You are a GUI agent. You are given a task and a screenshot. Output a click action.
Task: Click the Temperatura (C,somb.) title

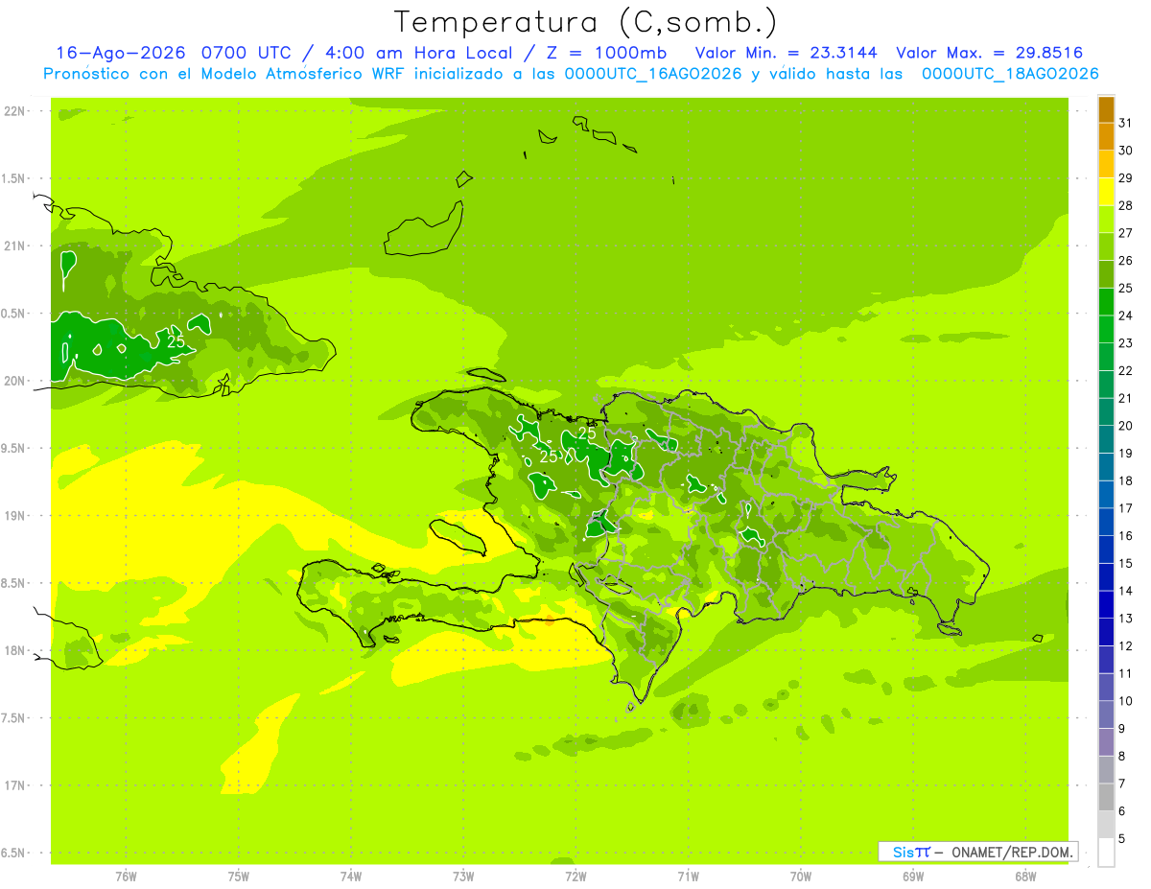pyautogui.click(x=586, y=21)
